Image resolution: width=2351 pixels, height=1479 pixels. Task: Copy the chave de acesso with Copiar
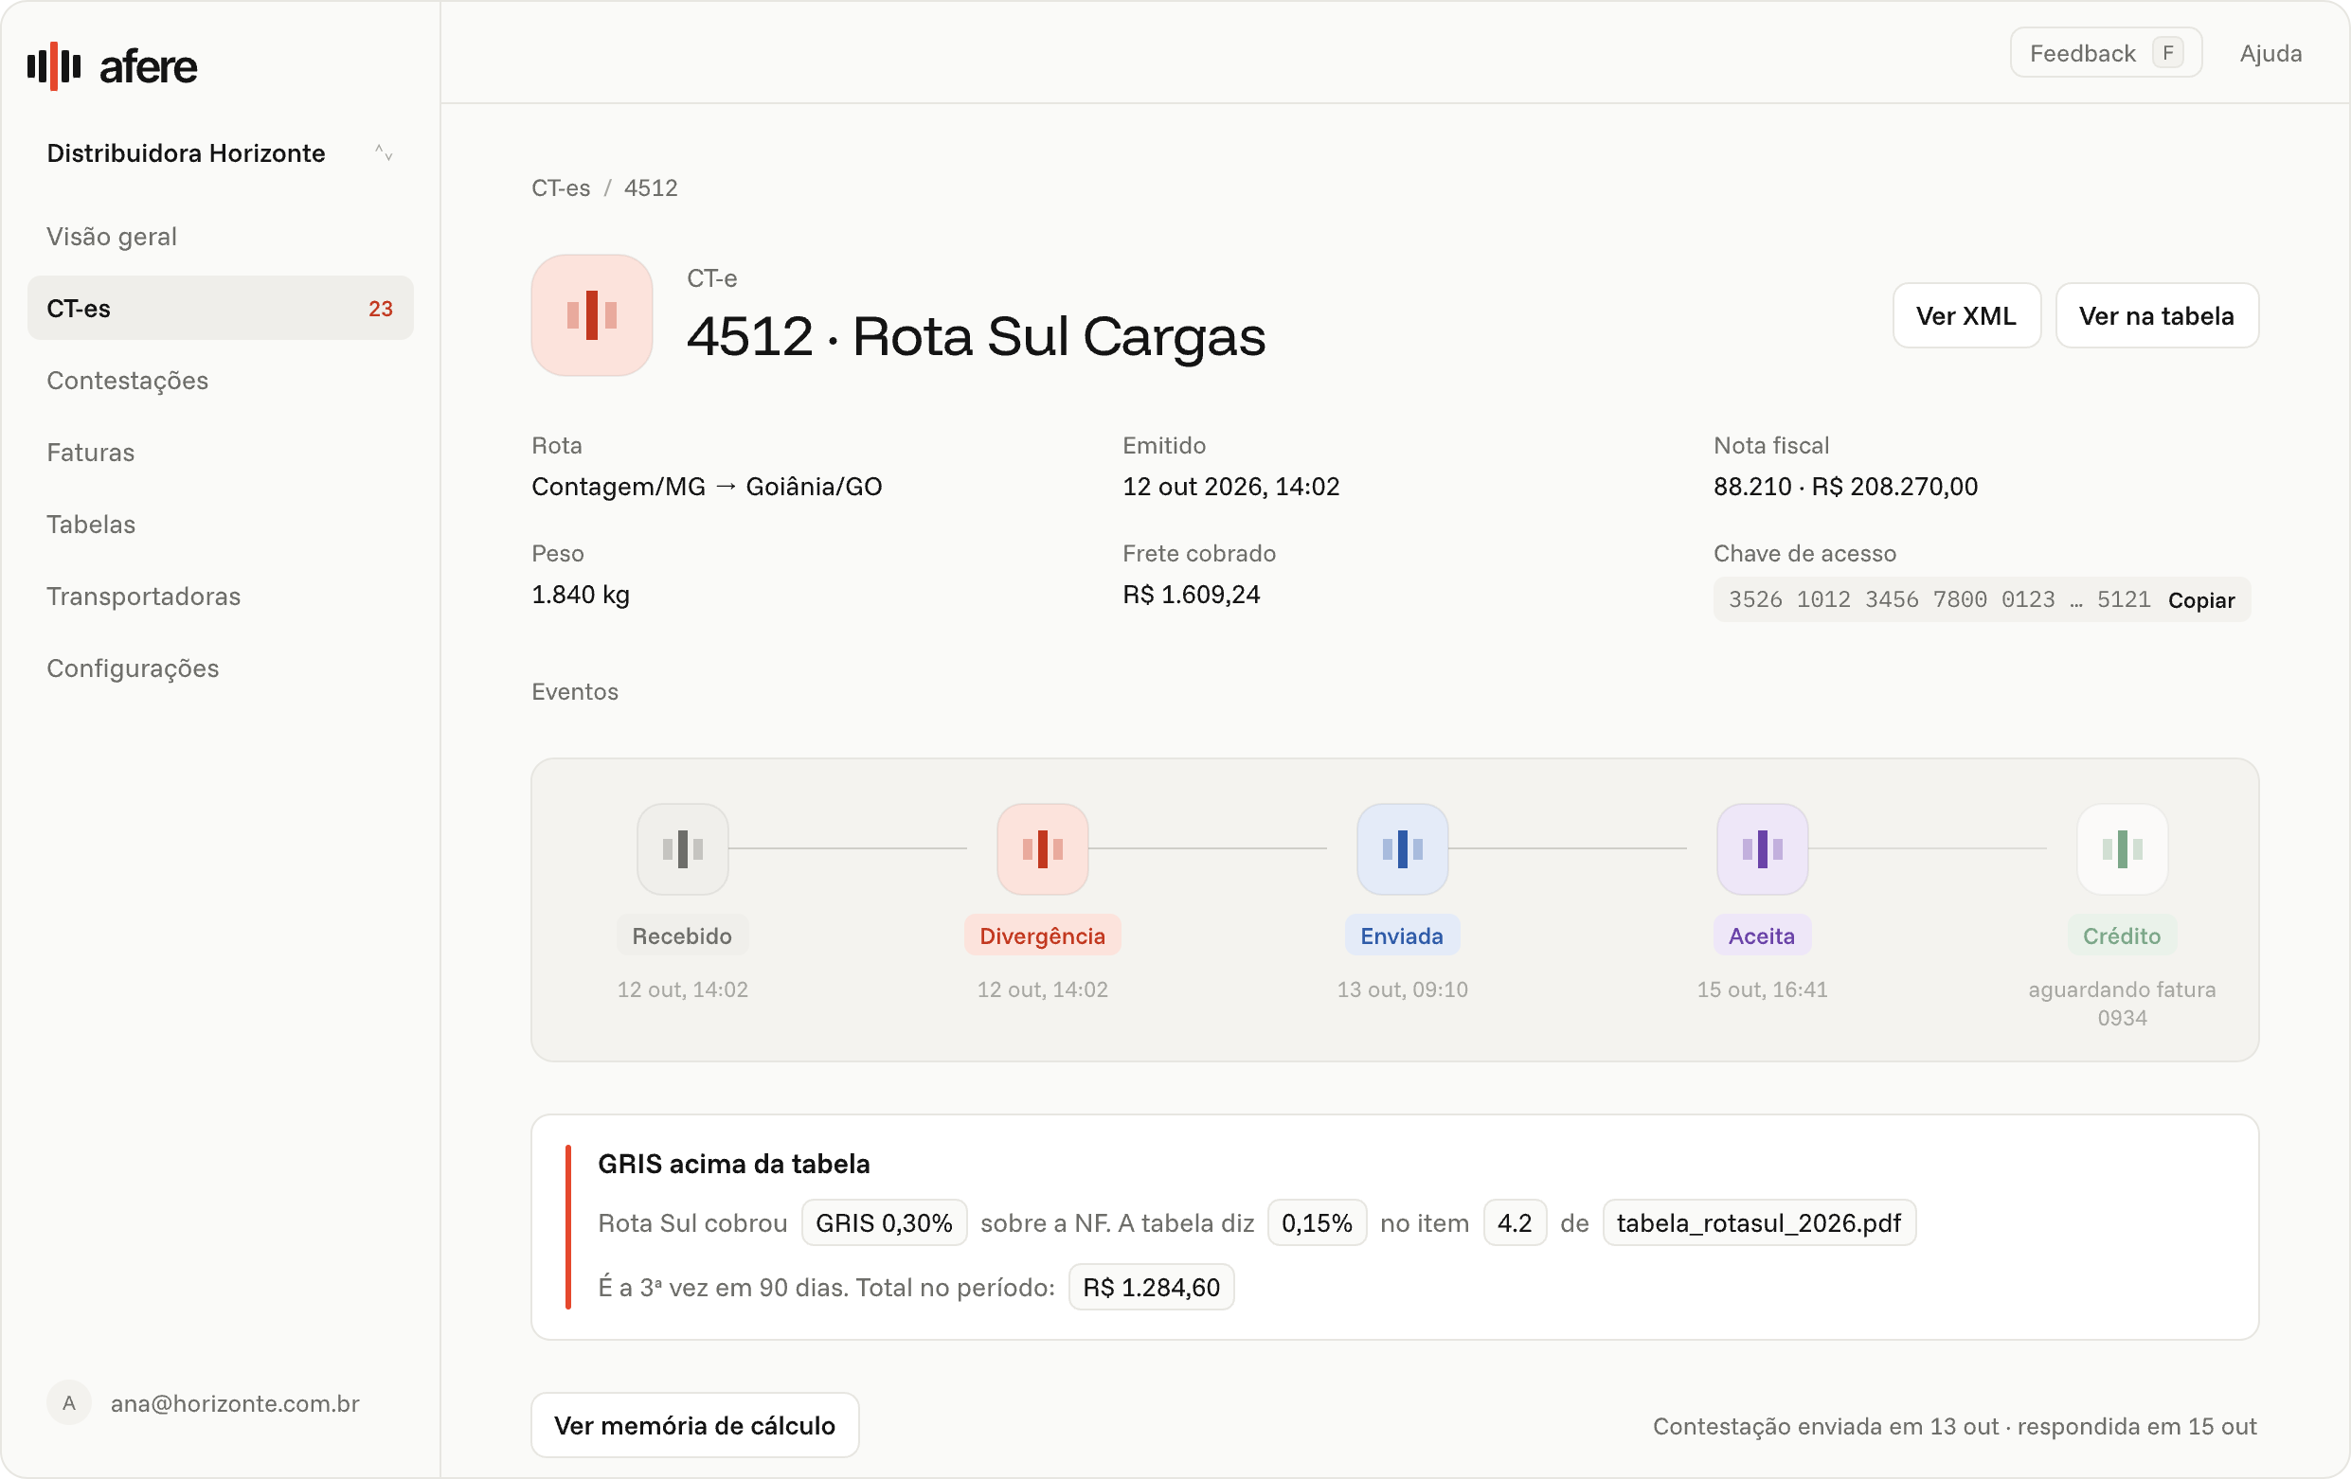(x=2201, y=600)
